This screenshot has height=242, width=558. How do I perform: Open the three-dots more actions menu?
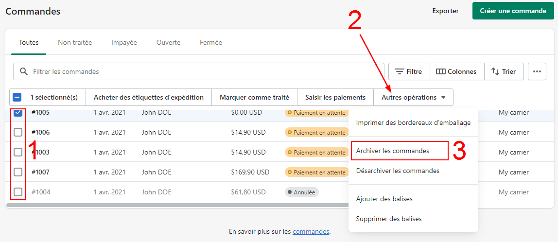click(537, 71)
